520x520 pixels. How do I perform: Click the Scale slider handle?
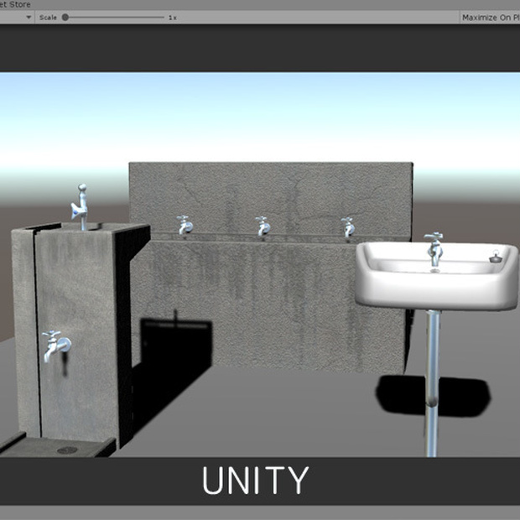click(x=65, y=18)
